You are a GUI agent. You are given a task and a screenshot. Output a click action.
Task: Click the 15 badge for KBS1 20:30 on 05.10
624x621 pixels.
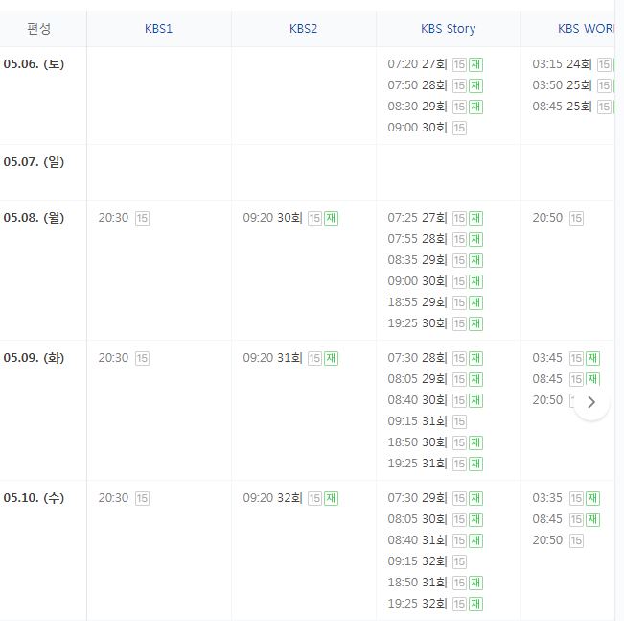click(x=142, y=498)
